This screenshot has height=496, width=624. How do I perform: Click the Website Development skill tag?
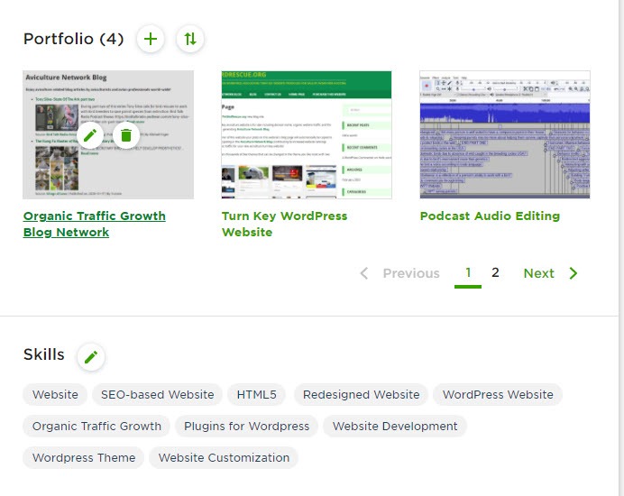395,427
